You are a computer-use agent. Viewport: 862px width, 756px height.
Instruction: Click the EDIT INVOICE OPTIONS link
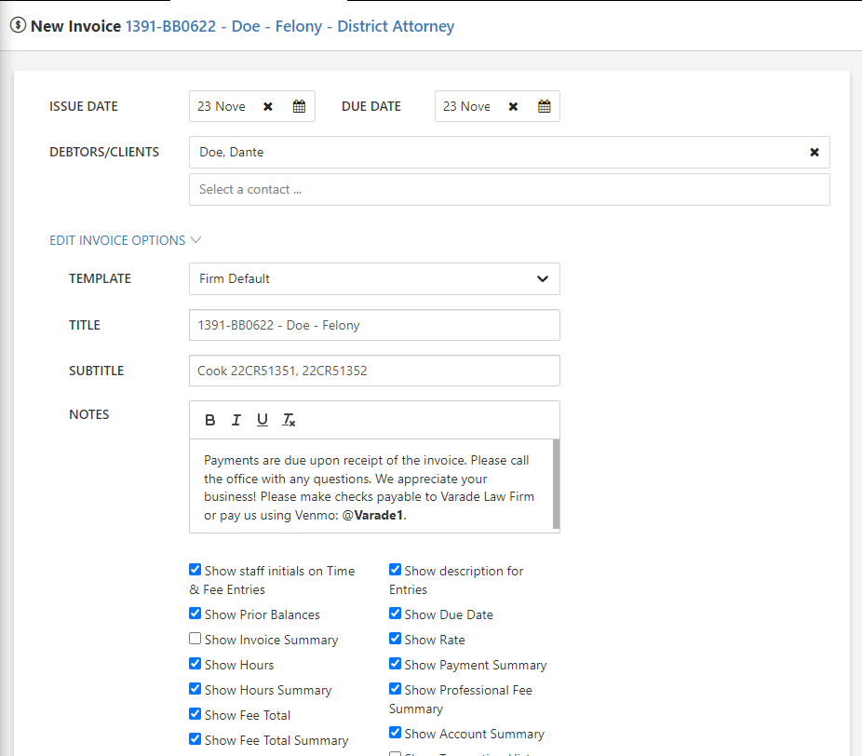tap(117, 239)
